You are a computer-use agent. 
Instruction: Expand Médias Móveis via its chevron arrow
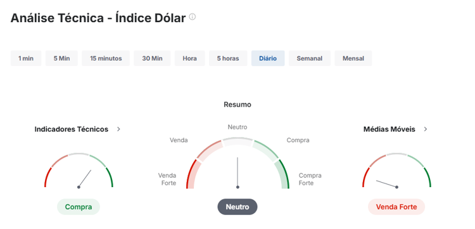pyautogui.click(x=426, y=129)
